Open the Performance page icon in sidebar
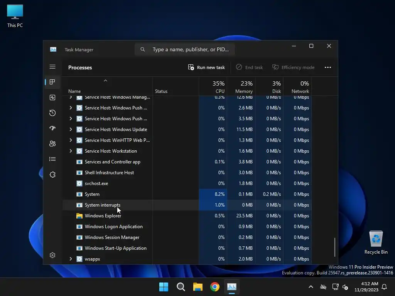Screen dimensions: 395x296 click(52, 98)
